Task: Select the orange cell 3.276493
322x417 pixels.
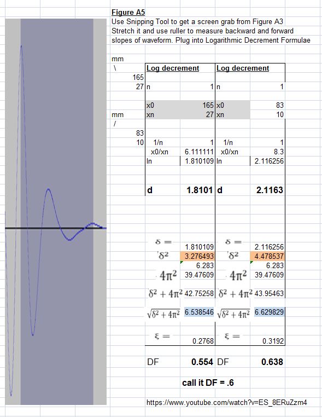Action: [x=197, y=256]
